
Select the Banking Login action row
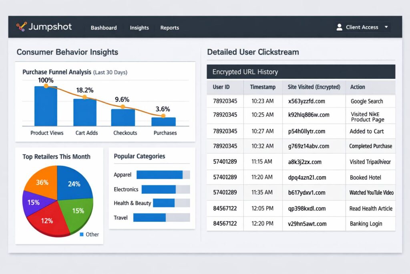click(x=366, y=223)
